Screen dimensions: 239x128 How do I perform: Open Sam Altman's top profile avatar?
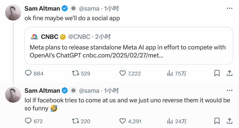(x=13, y=13)
